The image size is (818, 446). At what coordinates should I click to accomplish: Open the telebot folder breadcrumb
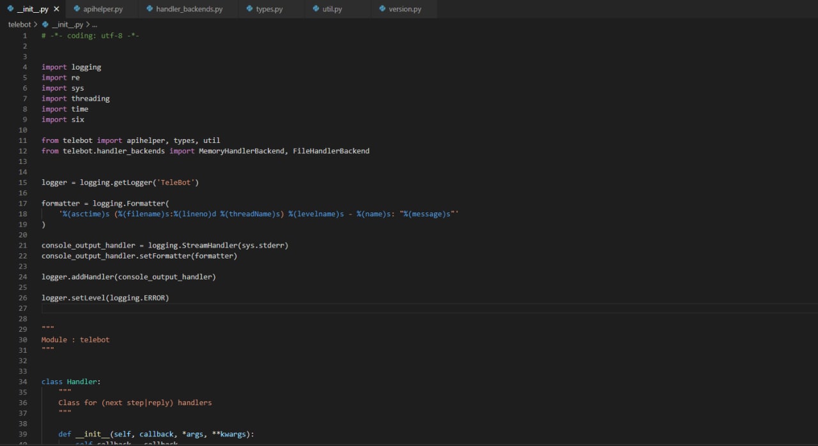[x=19, y=24]
